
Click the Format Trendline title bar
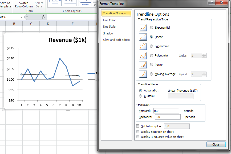coord(153,4)
